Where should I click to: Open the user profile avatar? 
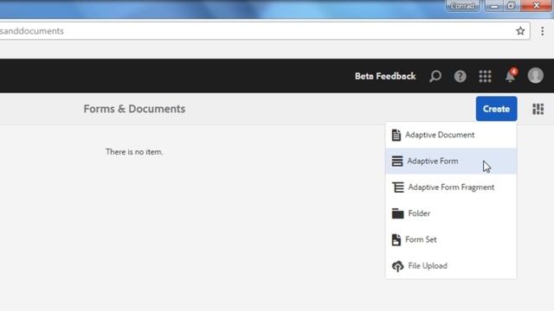[535, 75]
